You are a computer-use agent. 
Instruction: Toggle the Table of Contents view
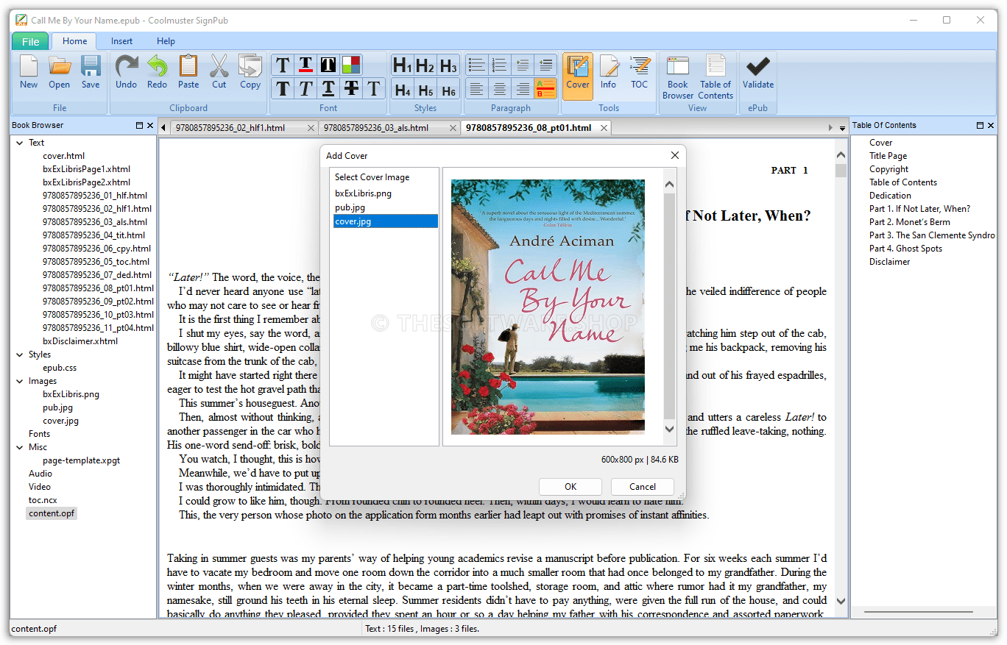(x=715, y=77)
